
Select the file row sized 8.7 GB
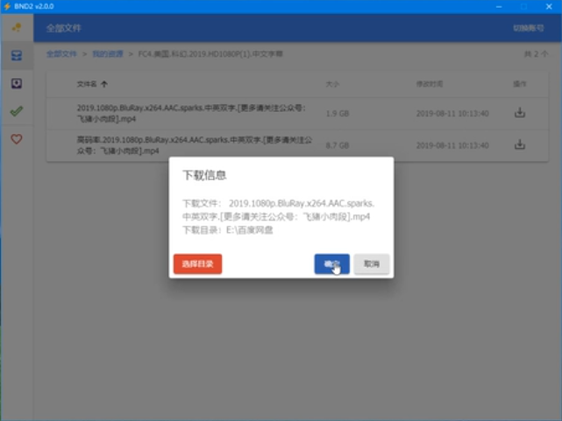point(297,145)
